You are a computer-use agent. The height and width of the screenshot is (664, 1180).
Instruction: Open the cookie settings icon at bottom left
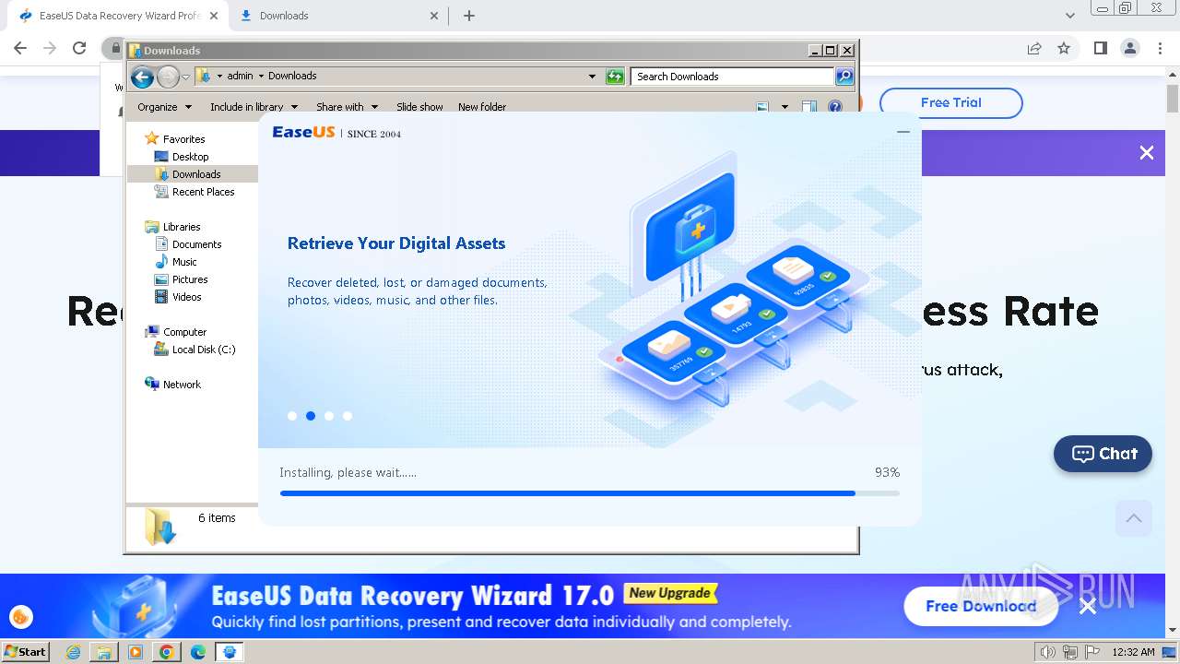(20, 617)
